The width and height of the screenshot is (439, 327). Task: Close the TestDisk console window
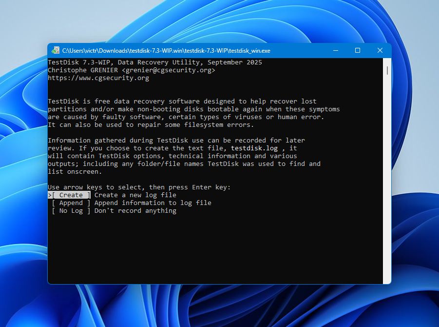(380, 50)
